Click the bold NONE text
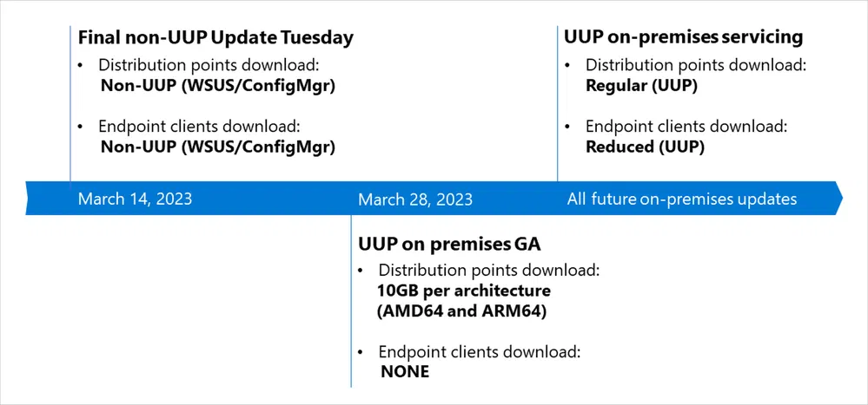The image size is (868, 405). coord(405,373)
